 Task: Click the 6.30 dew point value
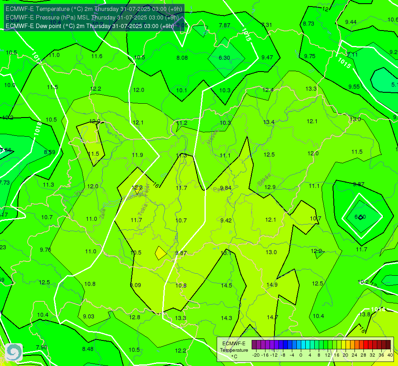pos(224,58)
